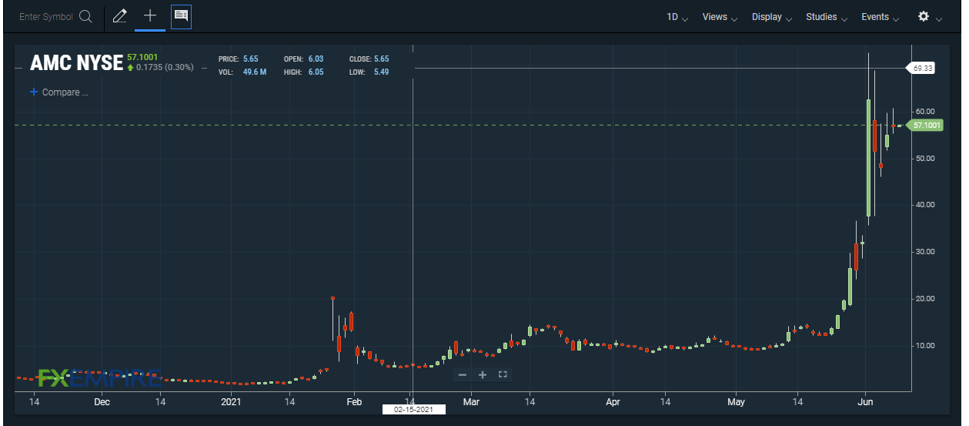Viewport: 969px width, 426px height.
Task: Zoom in with the chart plus button
Action: (483, 374)
